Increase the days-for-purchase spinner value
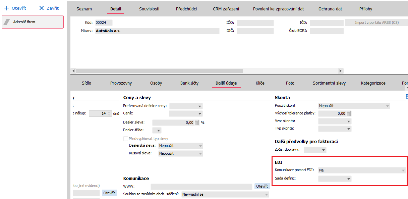 point(109,112)
